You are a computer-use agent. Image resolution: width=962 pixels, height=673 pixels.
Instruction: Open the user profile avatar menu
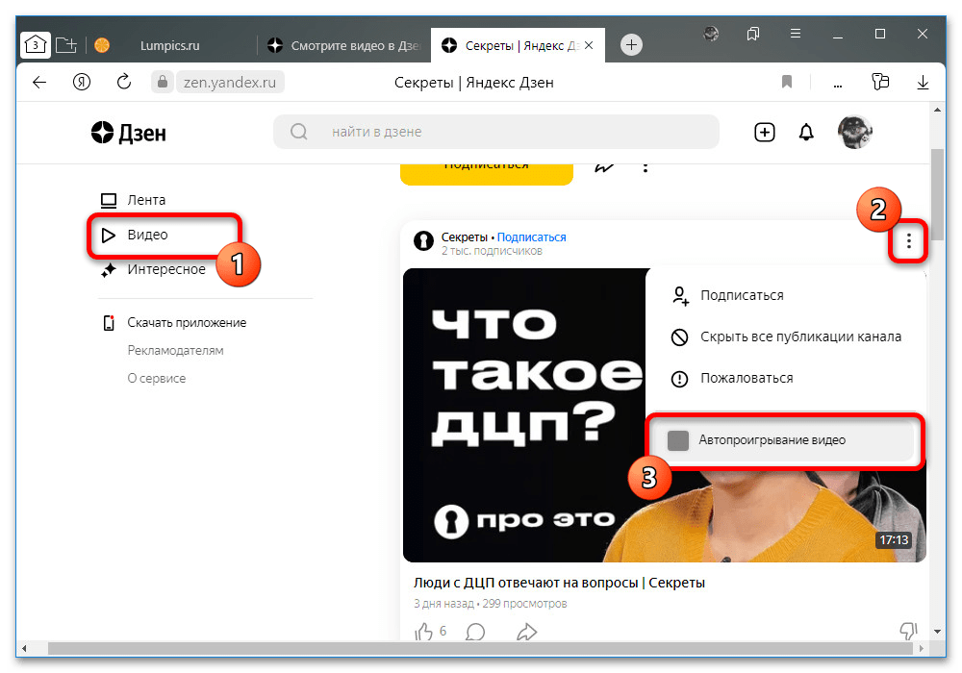854,133
